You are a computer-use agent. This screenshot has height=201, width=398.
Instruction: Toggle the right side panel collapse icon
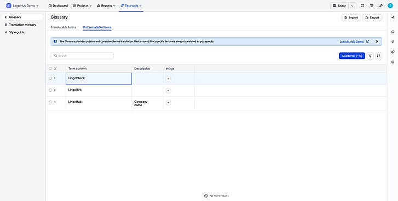click(393, 17)
